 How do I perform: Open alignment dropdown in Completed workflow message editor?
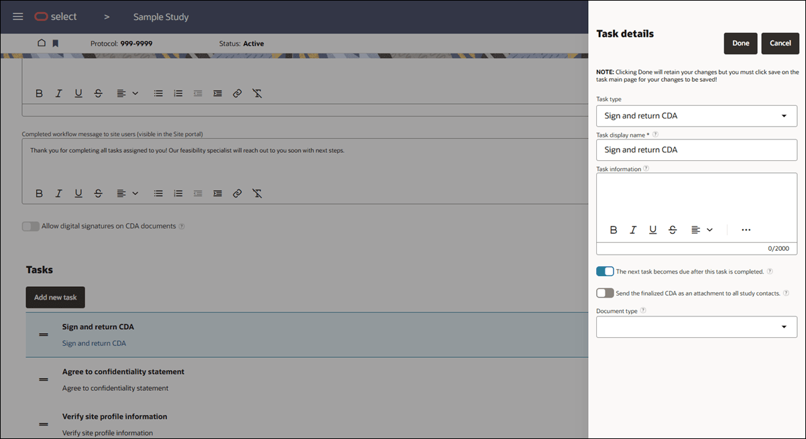(x=127, y=193)
